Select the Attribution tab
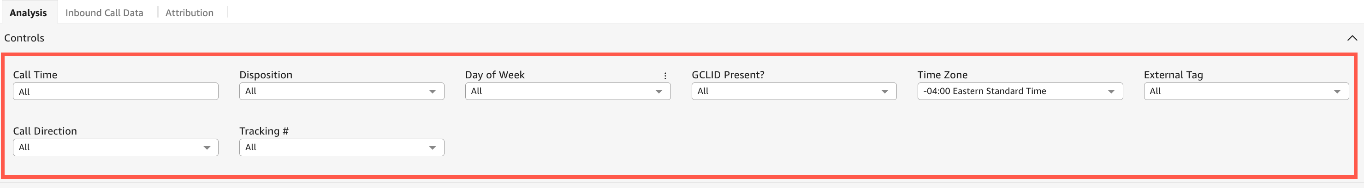1364x188 pixels. (190, 13)
